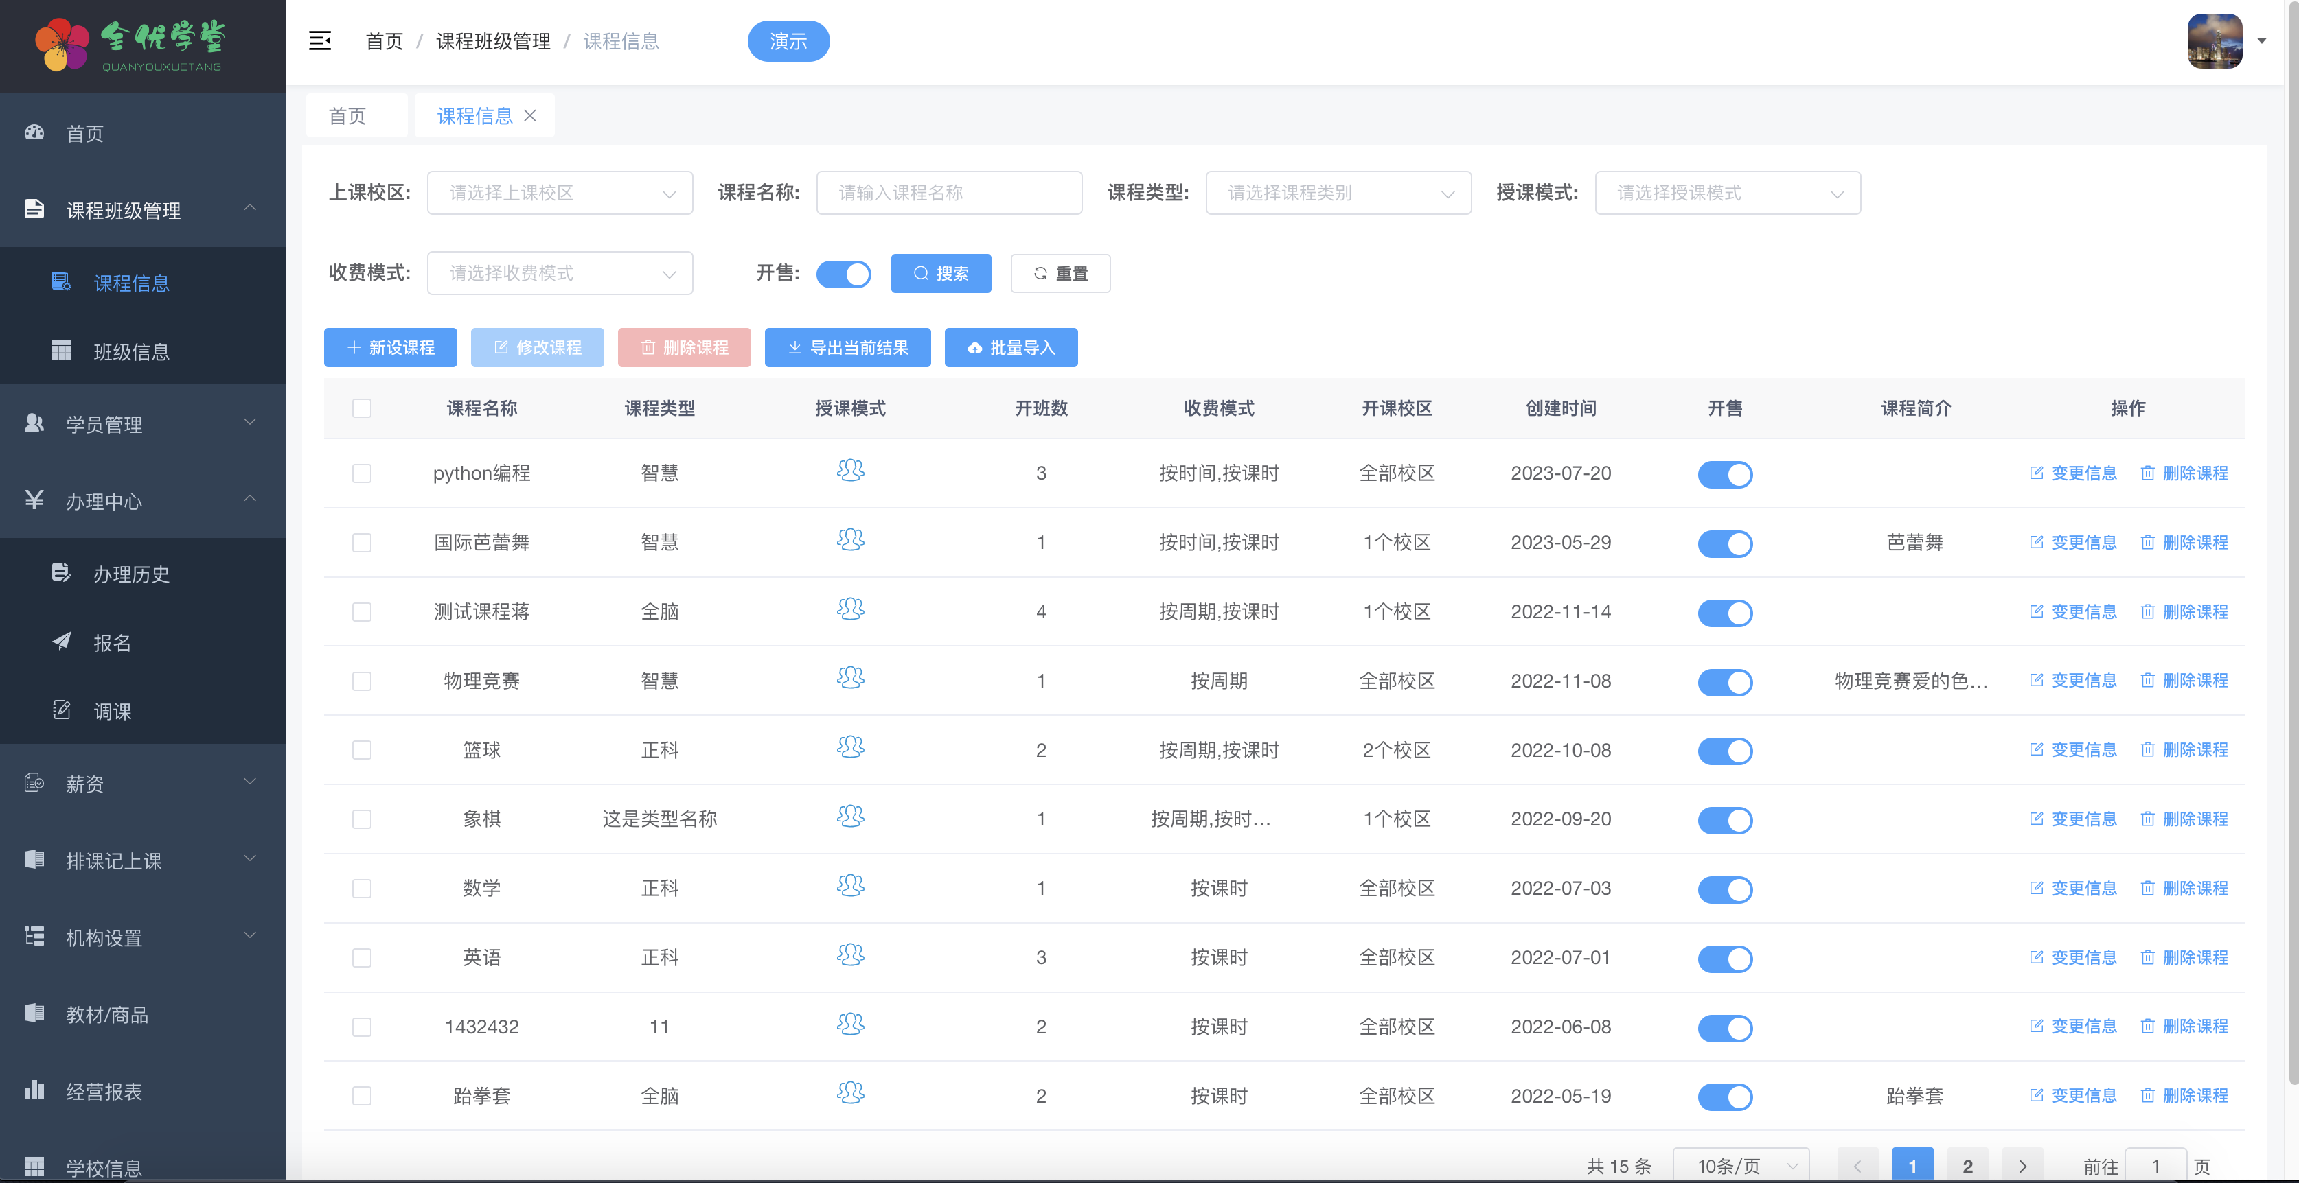Check the 1432432 row checkbox
The width and height of the screenshot is (2299, 1183).
coord(361,1027)
